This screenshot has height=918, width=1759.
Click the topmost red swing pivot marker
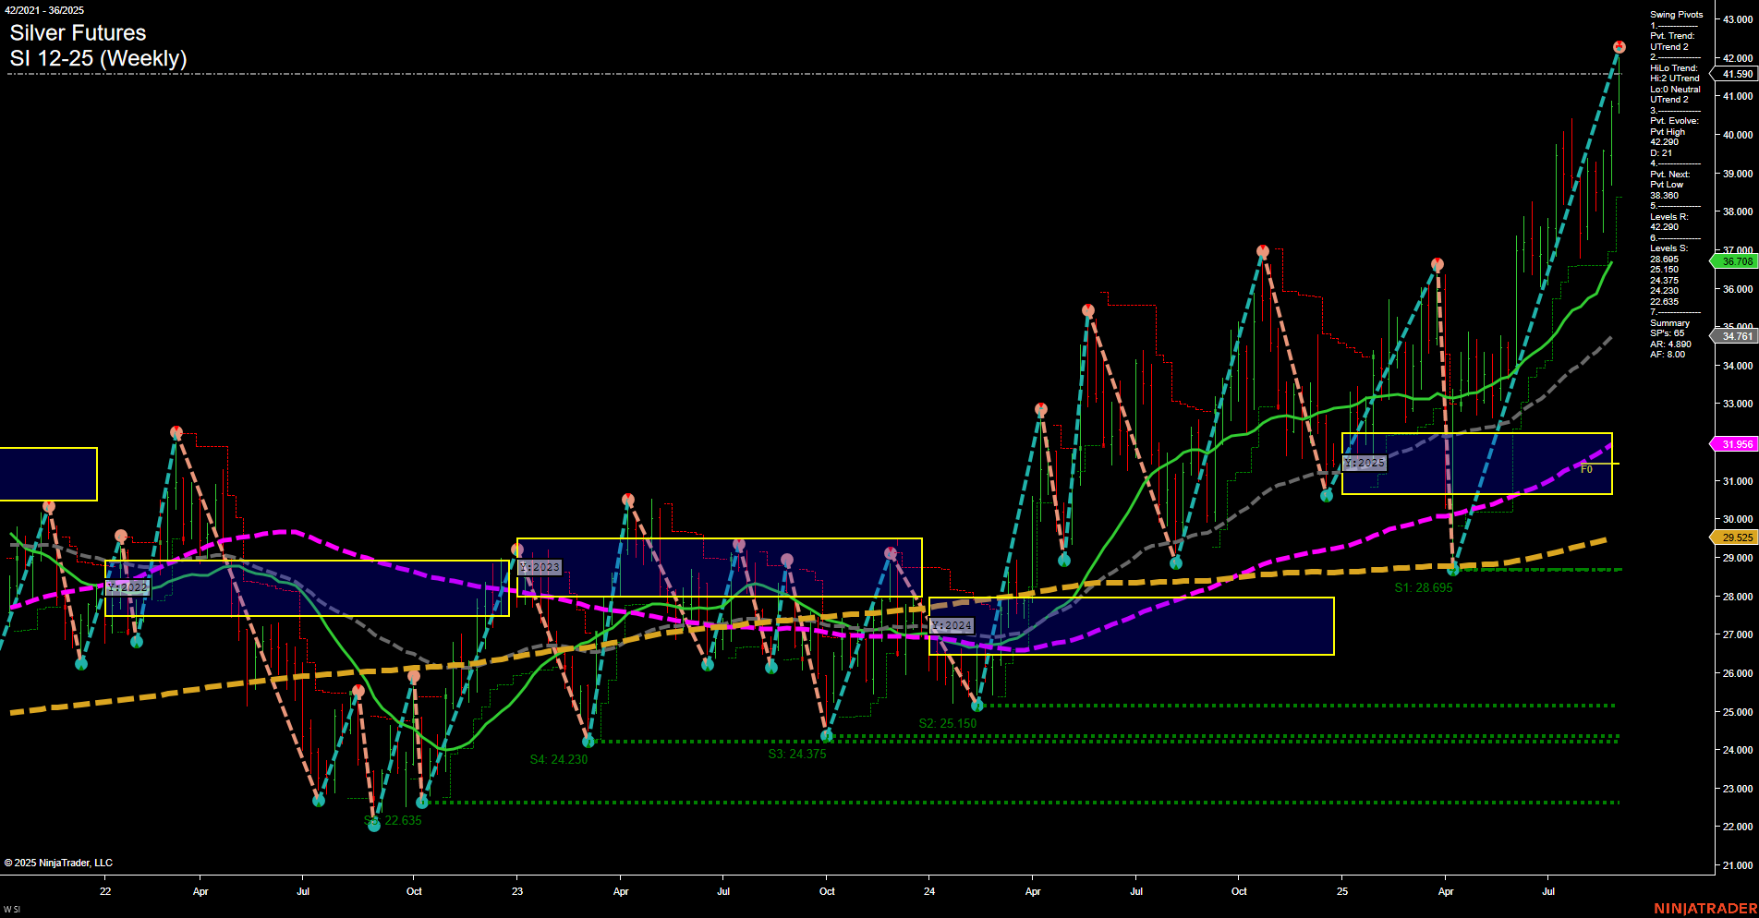coord(1618,45)
